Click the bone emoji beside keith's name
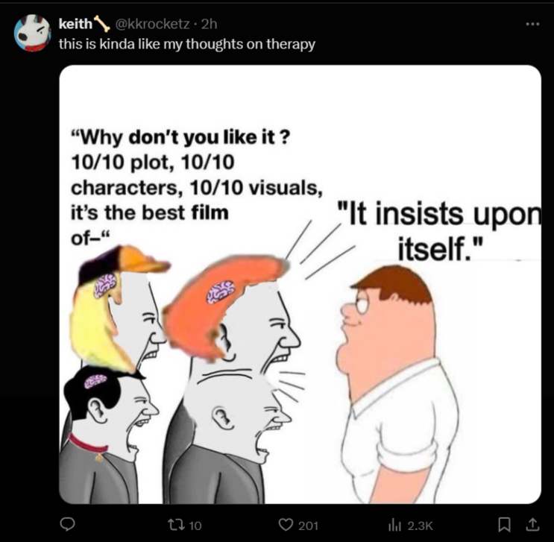Screen dimensions: 554x542 coord(101,24)
